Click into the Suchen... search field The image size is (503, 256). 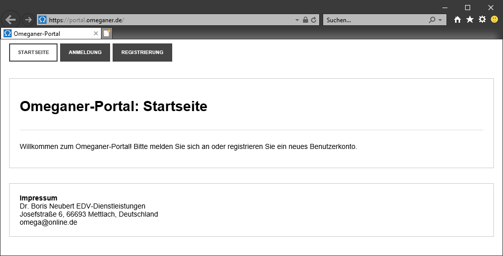pyautogui.click(x=374, y=20)
